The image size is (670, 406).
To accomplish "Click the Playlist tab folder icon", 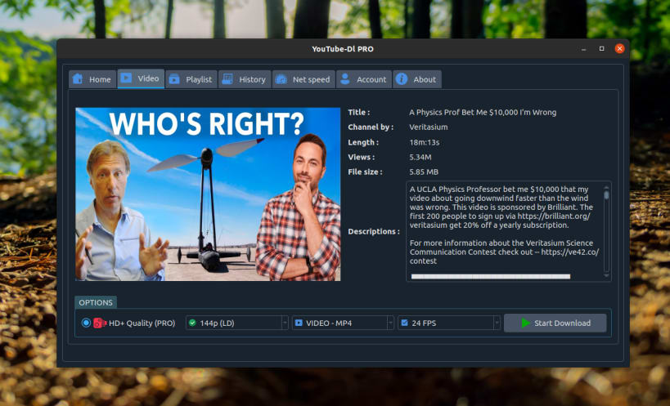I will click(174, 79).
